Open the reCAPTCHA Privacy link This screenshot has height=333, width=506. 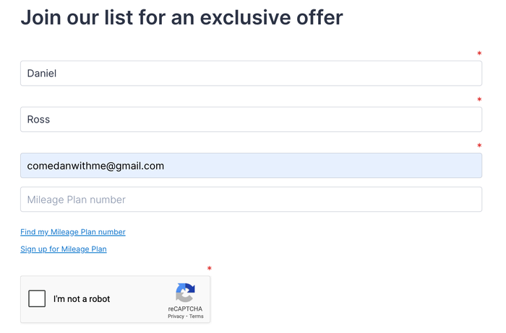point(176,316)
